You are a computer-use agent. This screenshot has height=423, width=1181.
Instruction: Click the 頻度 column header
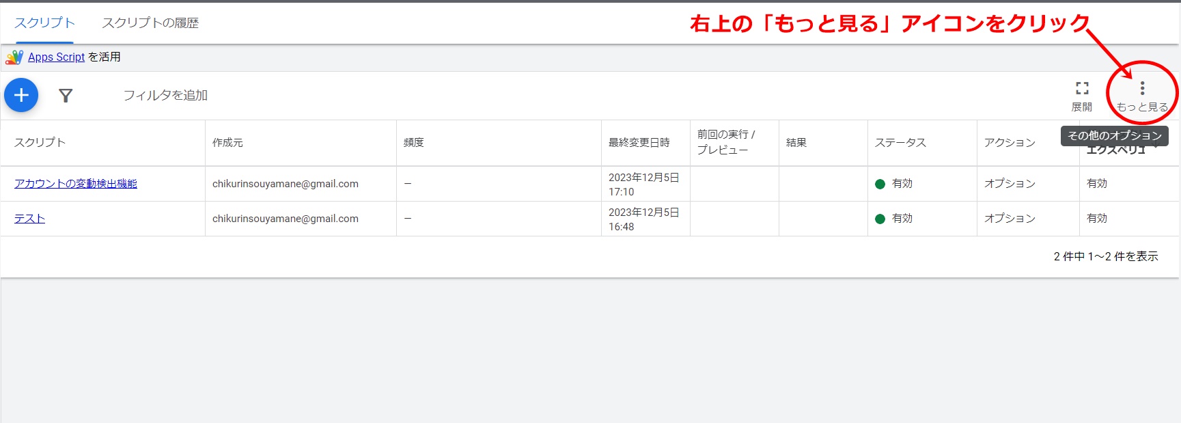pyautogui.click(x=414, y=142)
